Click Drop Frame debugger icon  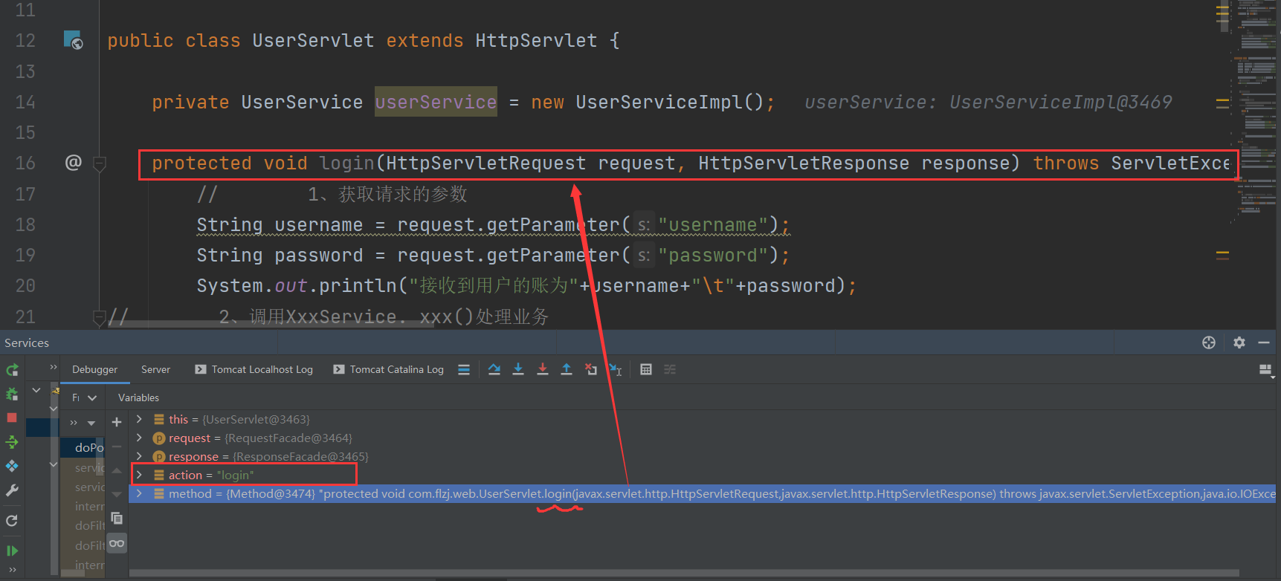click(591, 369)
